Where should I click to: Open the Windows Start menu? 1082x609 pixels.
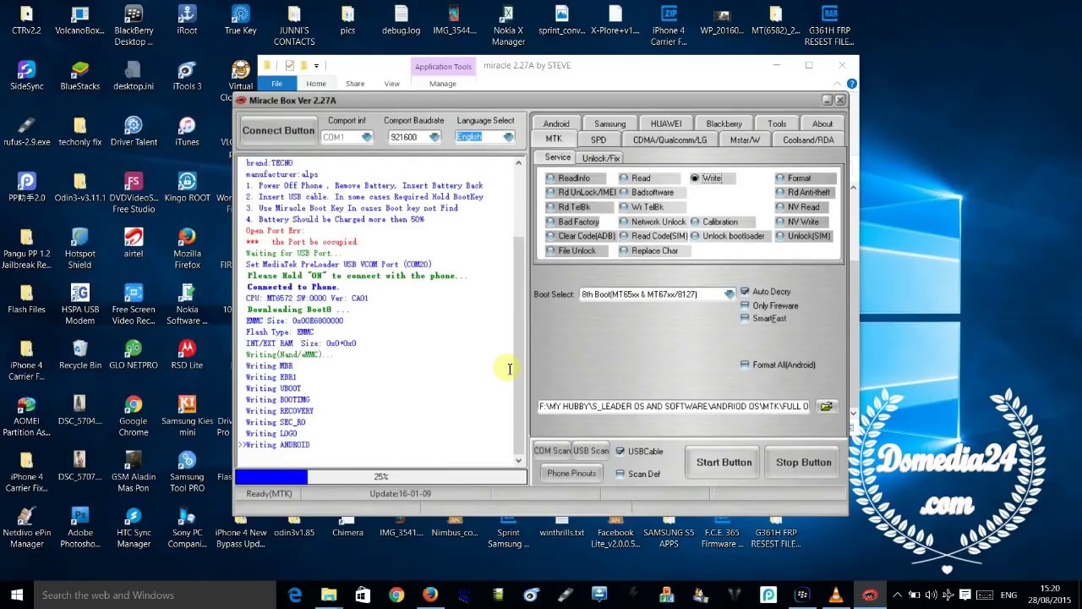coord(17,595)
